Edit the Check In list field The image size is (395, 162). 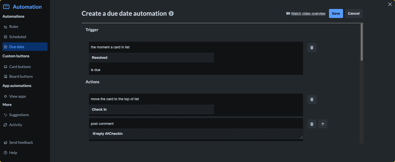coord(151,109)
